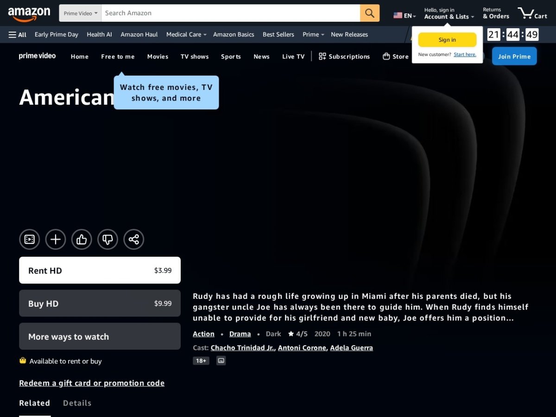
Task: Open the TV shows menu item
Action: tap(195, 57)
